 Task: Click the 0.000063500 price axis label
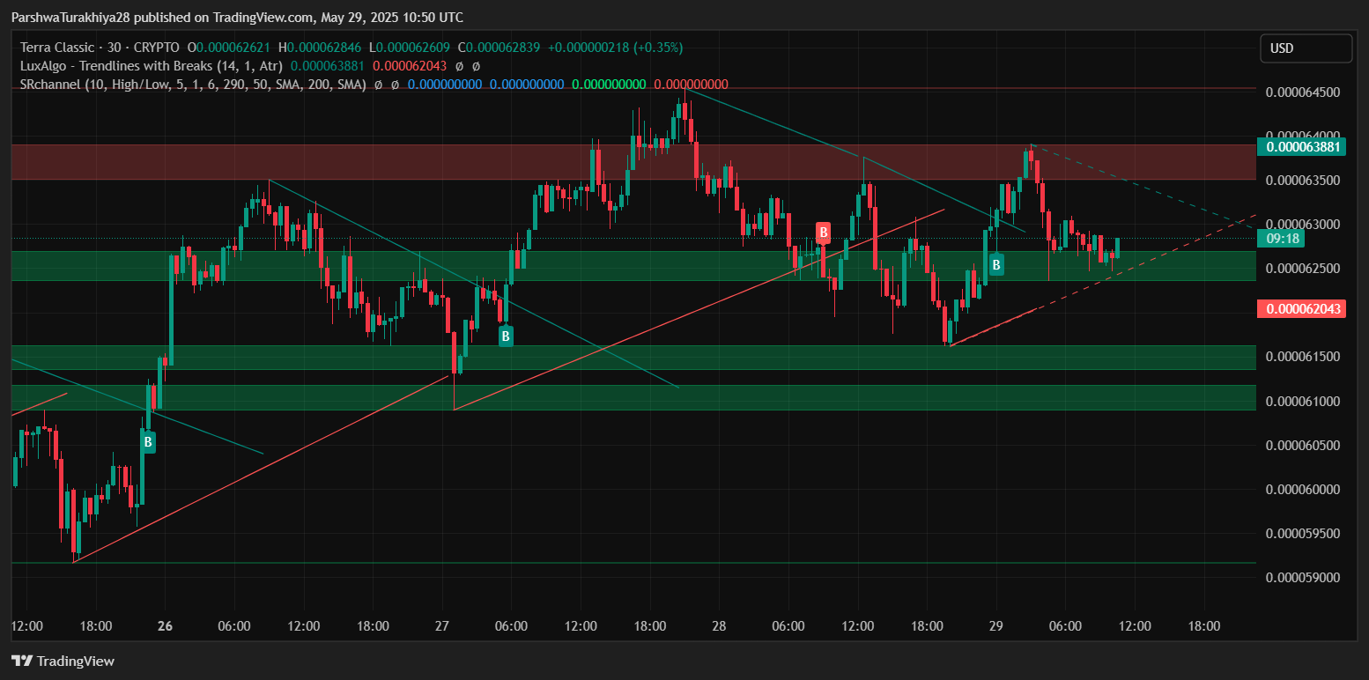tap(1302, 180)
